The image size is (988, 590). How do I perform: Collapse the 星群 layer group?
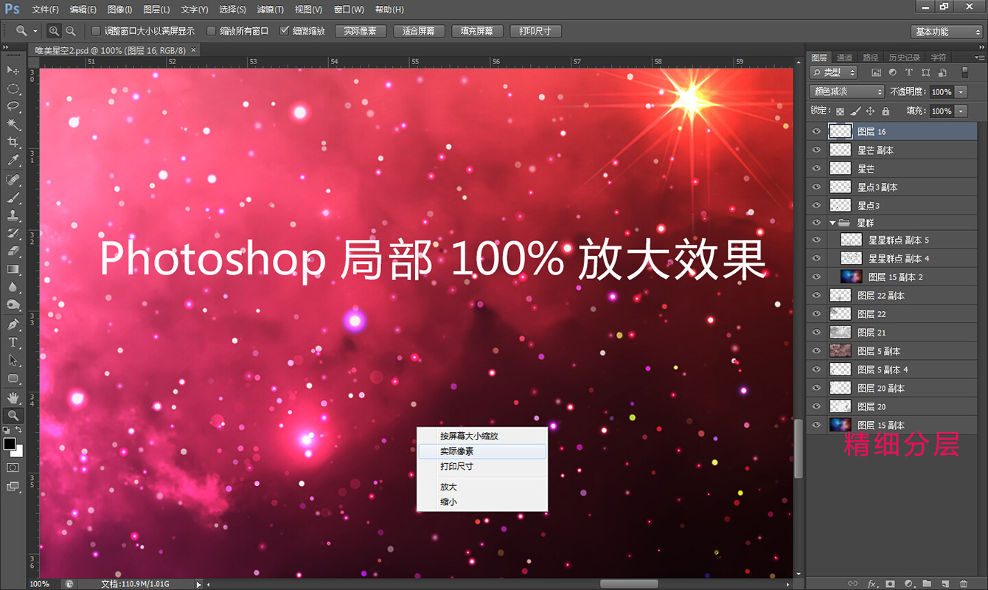tap(833, 223)
